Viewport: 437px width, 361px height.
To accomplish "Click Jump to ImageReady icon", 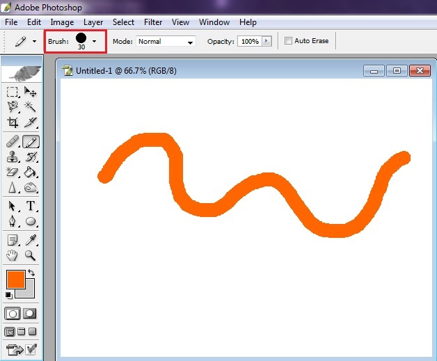I will tap(15, 349).
